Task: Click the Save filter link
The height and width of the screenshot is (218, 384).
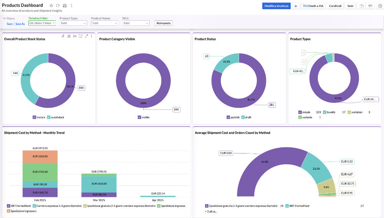Action: tap(10, 24)
